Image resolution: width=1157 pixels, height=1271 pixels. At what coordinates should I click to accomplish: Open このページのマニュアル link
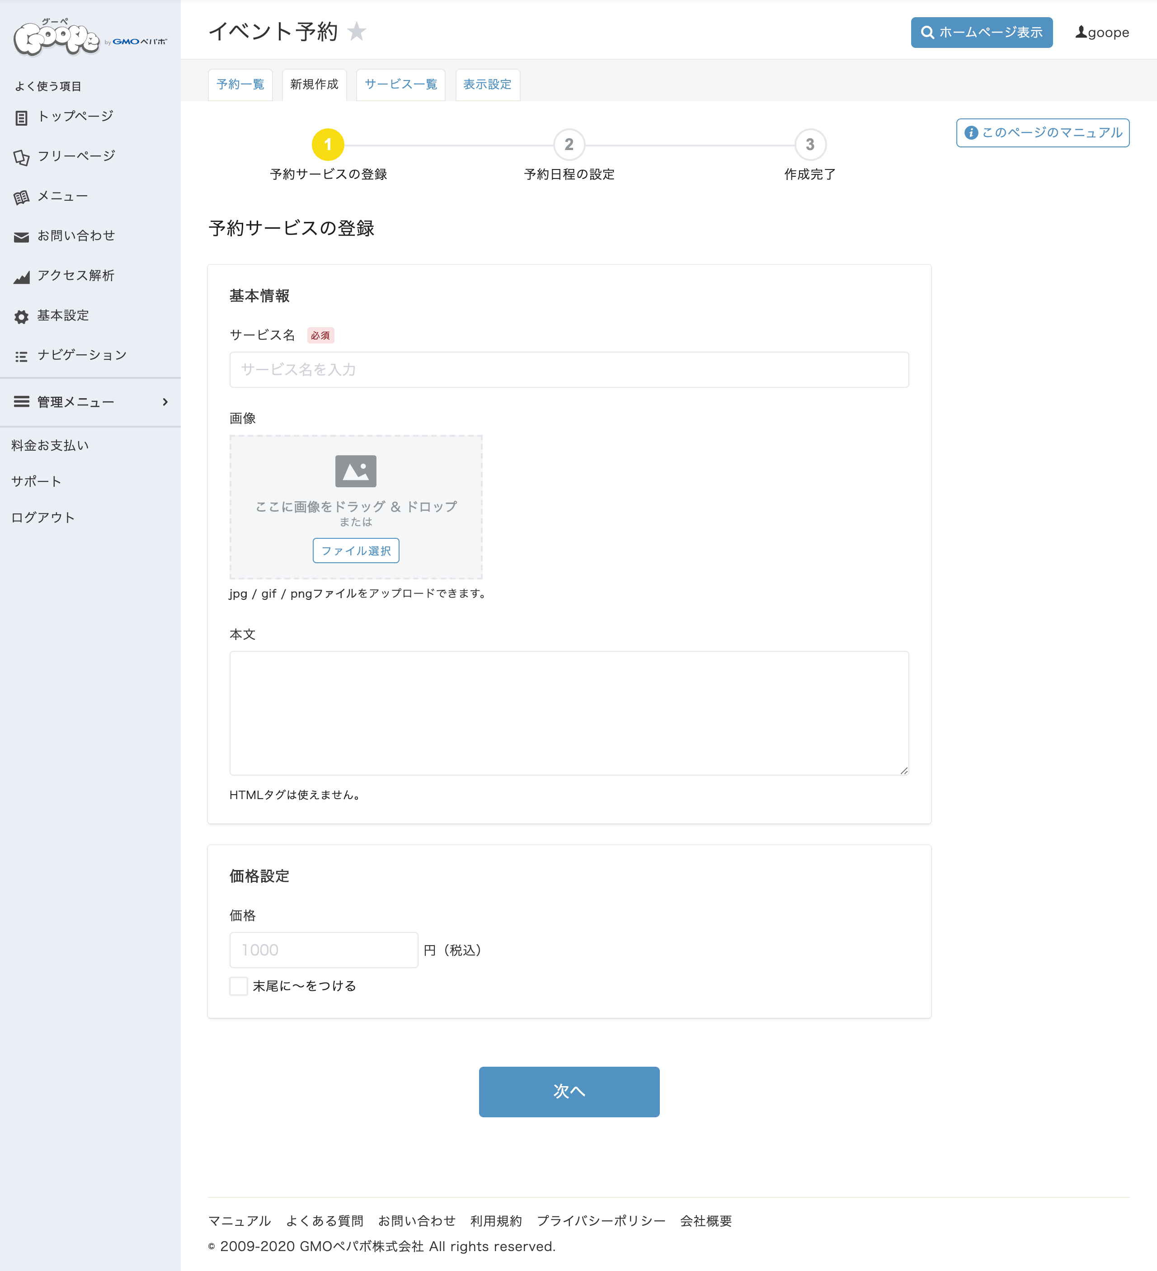(x=1042, y=132)
